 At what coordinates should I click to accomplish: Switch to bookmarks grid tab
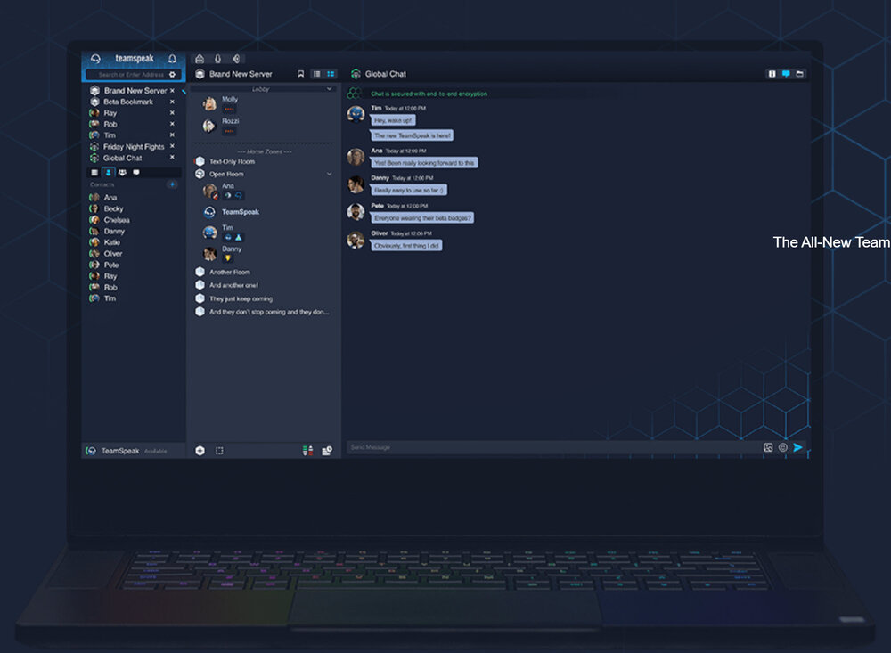[x=94, y=172]
